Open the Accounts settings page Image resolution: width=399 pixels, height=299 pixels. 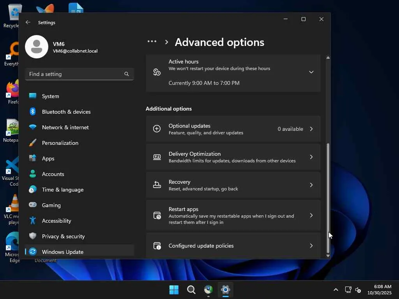coord(53,174)
